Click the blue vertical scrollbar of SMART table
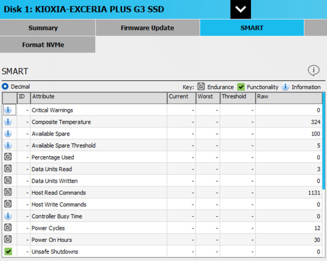Image resolution: width=327 pixels, height=261 pixels. (324, 140)
